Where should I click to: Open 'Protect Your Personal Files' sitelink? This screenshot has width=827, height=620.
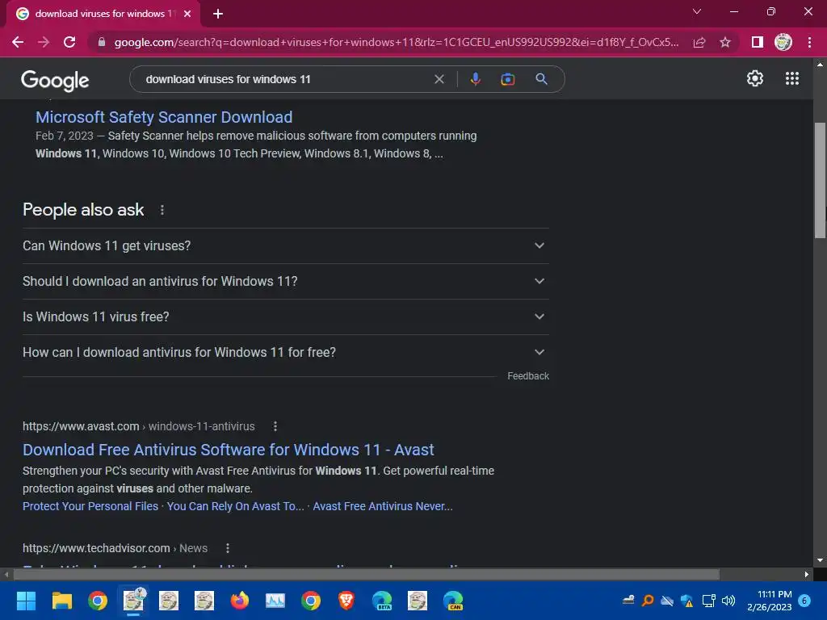[x=90, y=506]
